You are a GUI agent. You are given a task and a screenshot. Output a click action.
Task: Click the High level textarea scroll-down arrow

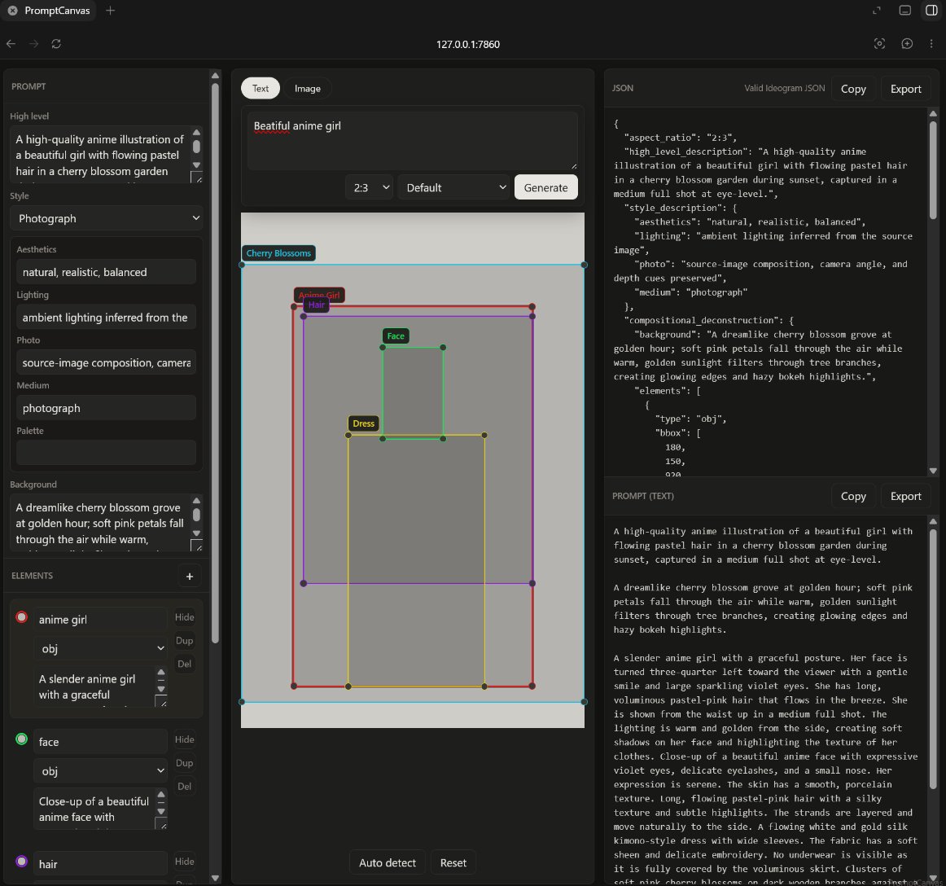click(x=196, y=164)
